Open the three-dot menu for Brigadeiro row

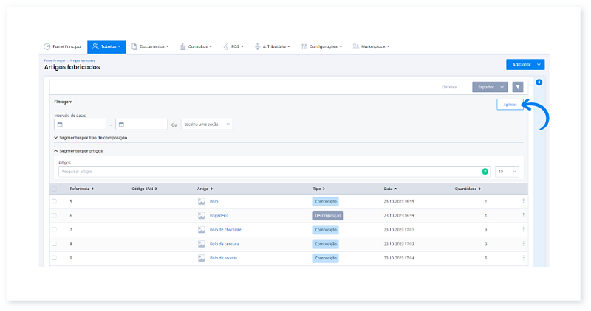point(523,215)
